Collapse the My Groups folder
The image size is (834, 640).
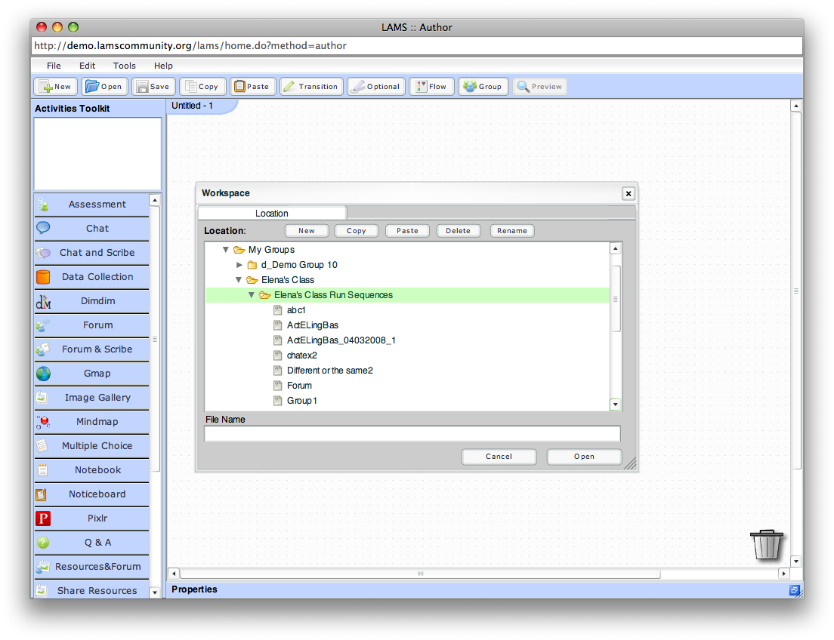pos(226,250)
